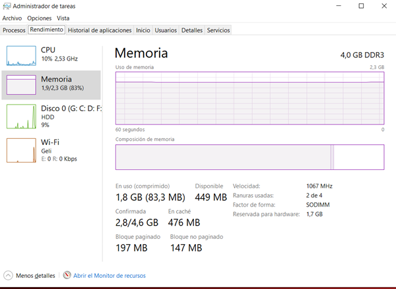Image resolution: width=396 pixels, height=289 pixels.
Task: Select the CPU mini graph thumbnail
Action: click(21, 55)
